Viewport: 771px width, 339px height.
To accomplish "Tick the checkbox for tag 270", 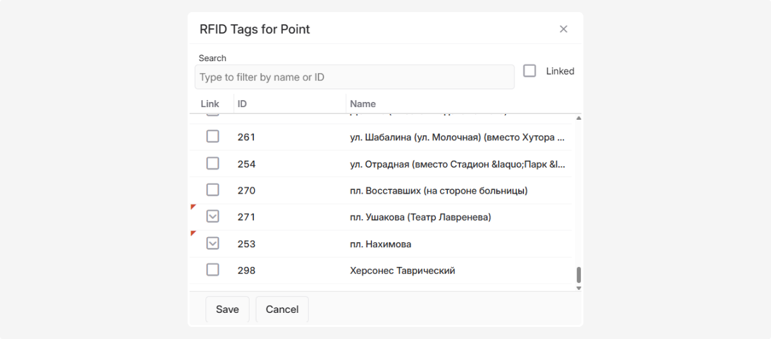I will (x=213, y=190).
